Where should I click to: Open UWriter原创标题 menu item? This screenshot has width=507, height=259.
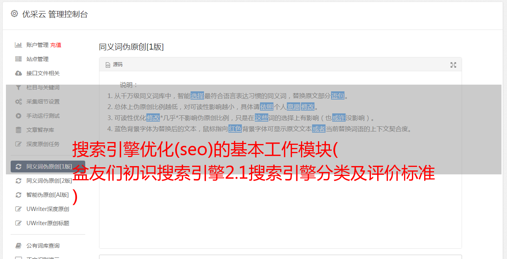48,223
